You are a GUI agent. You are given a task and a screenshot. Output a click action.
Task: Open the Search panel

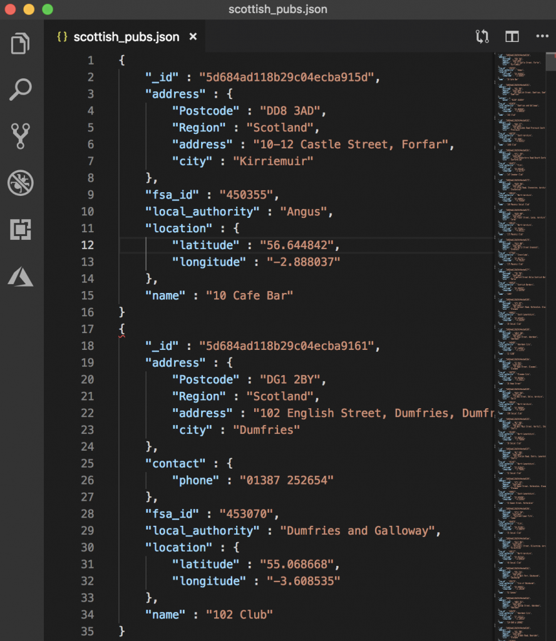click(20, 90)
